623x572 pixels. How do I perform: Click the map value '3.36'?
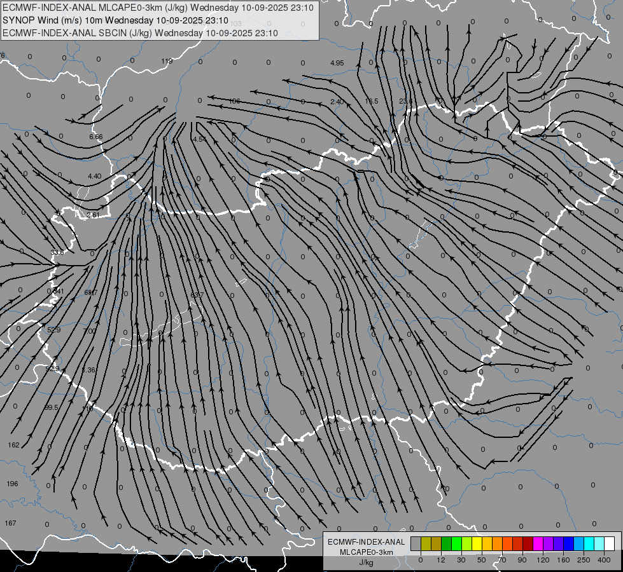coord(88,370)
